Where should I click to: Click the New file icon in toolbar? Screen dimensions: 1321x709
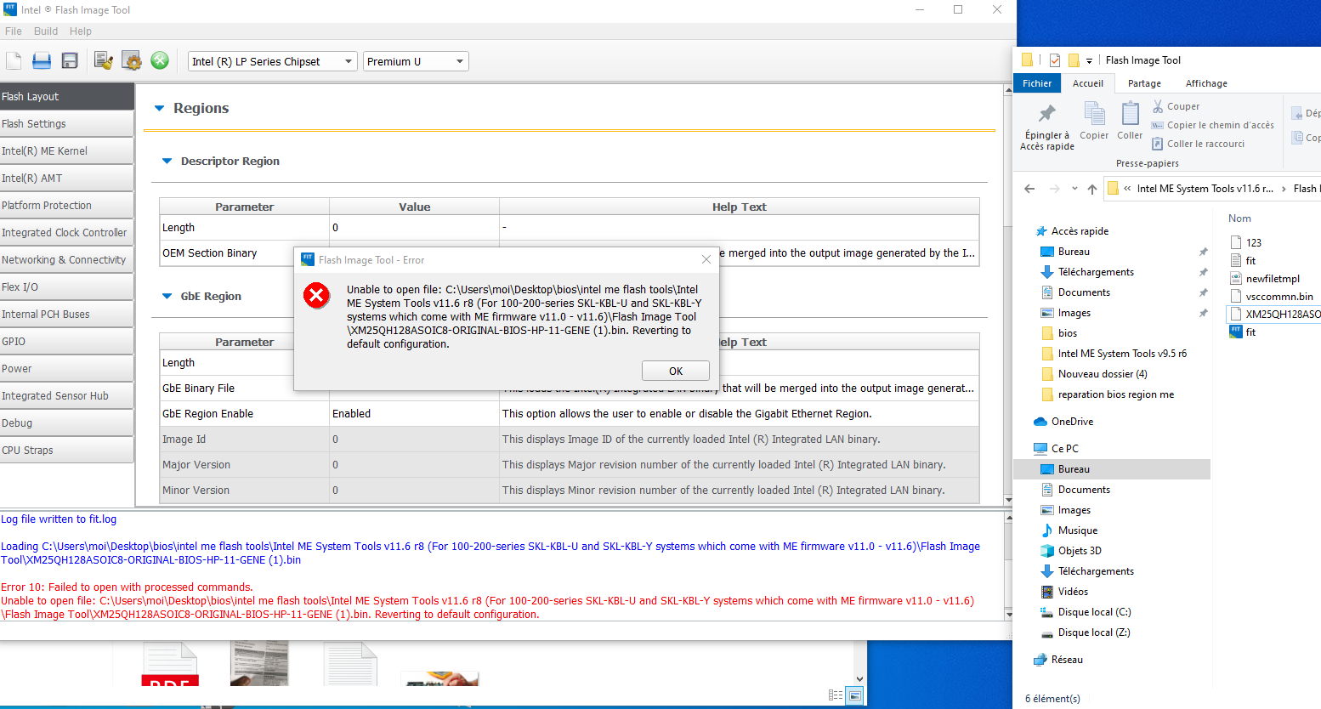tap(14, 60)
